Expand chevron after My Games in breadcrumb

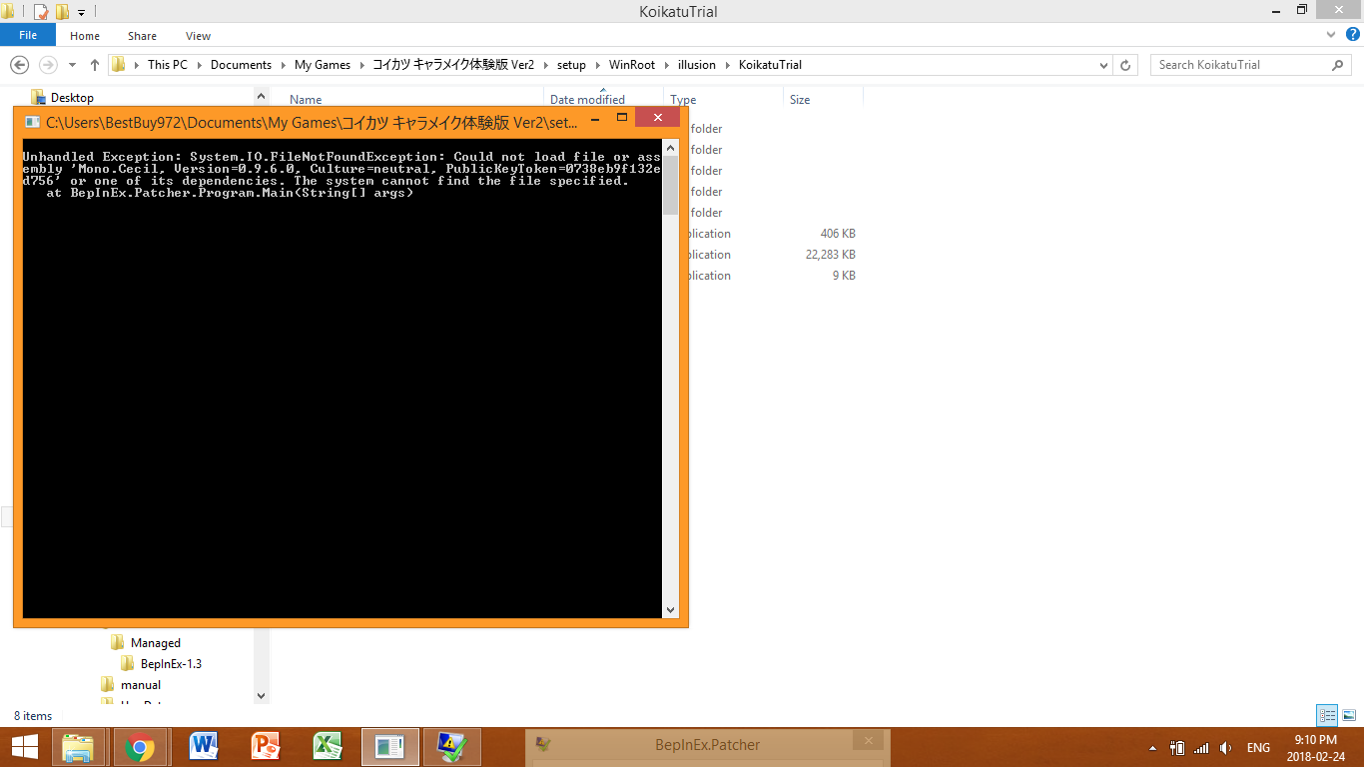pyautogui.click(x=361, y=65)
